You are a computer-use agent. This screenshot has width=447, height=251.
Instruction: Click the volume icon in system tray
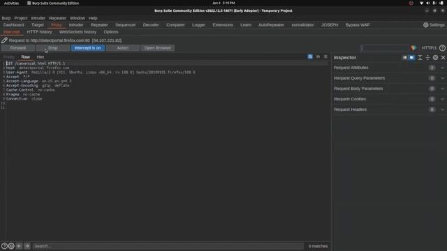(x=428, y=3)
